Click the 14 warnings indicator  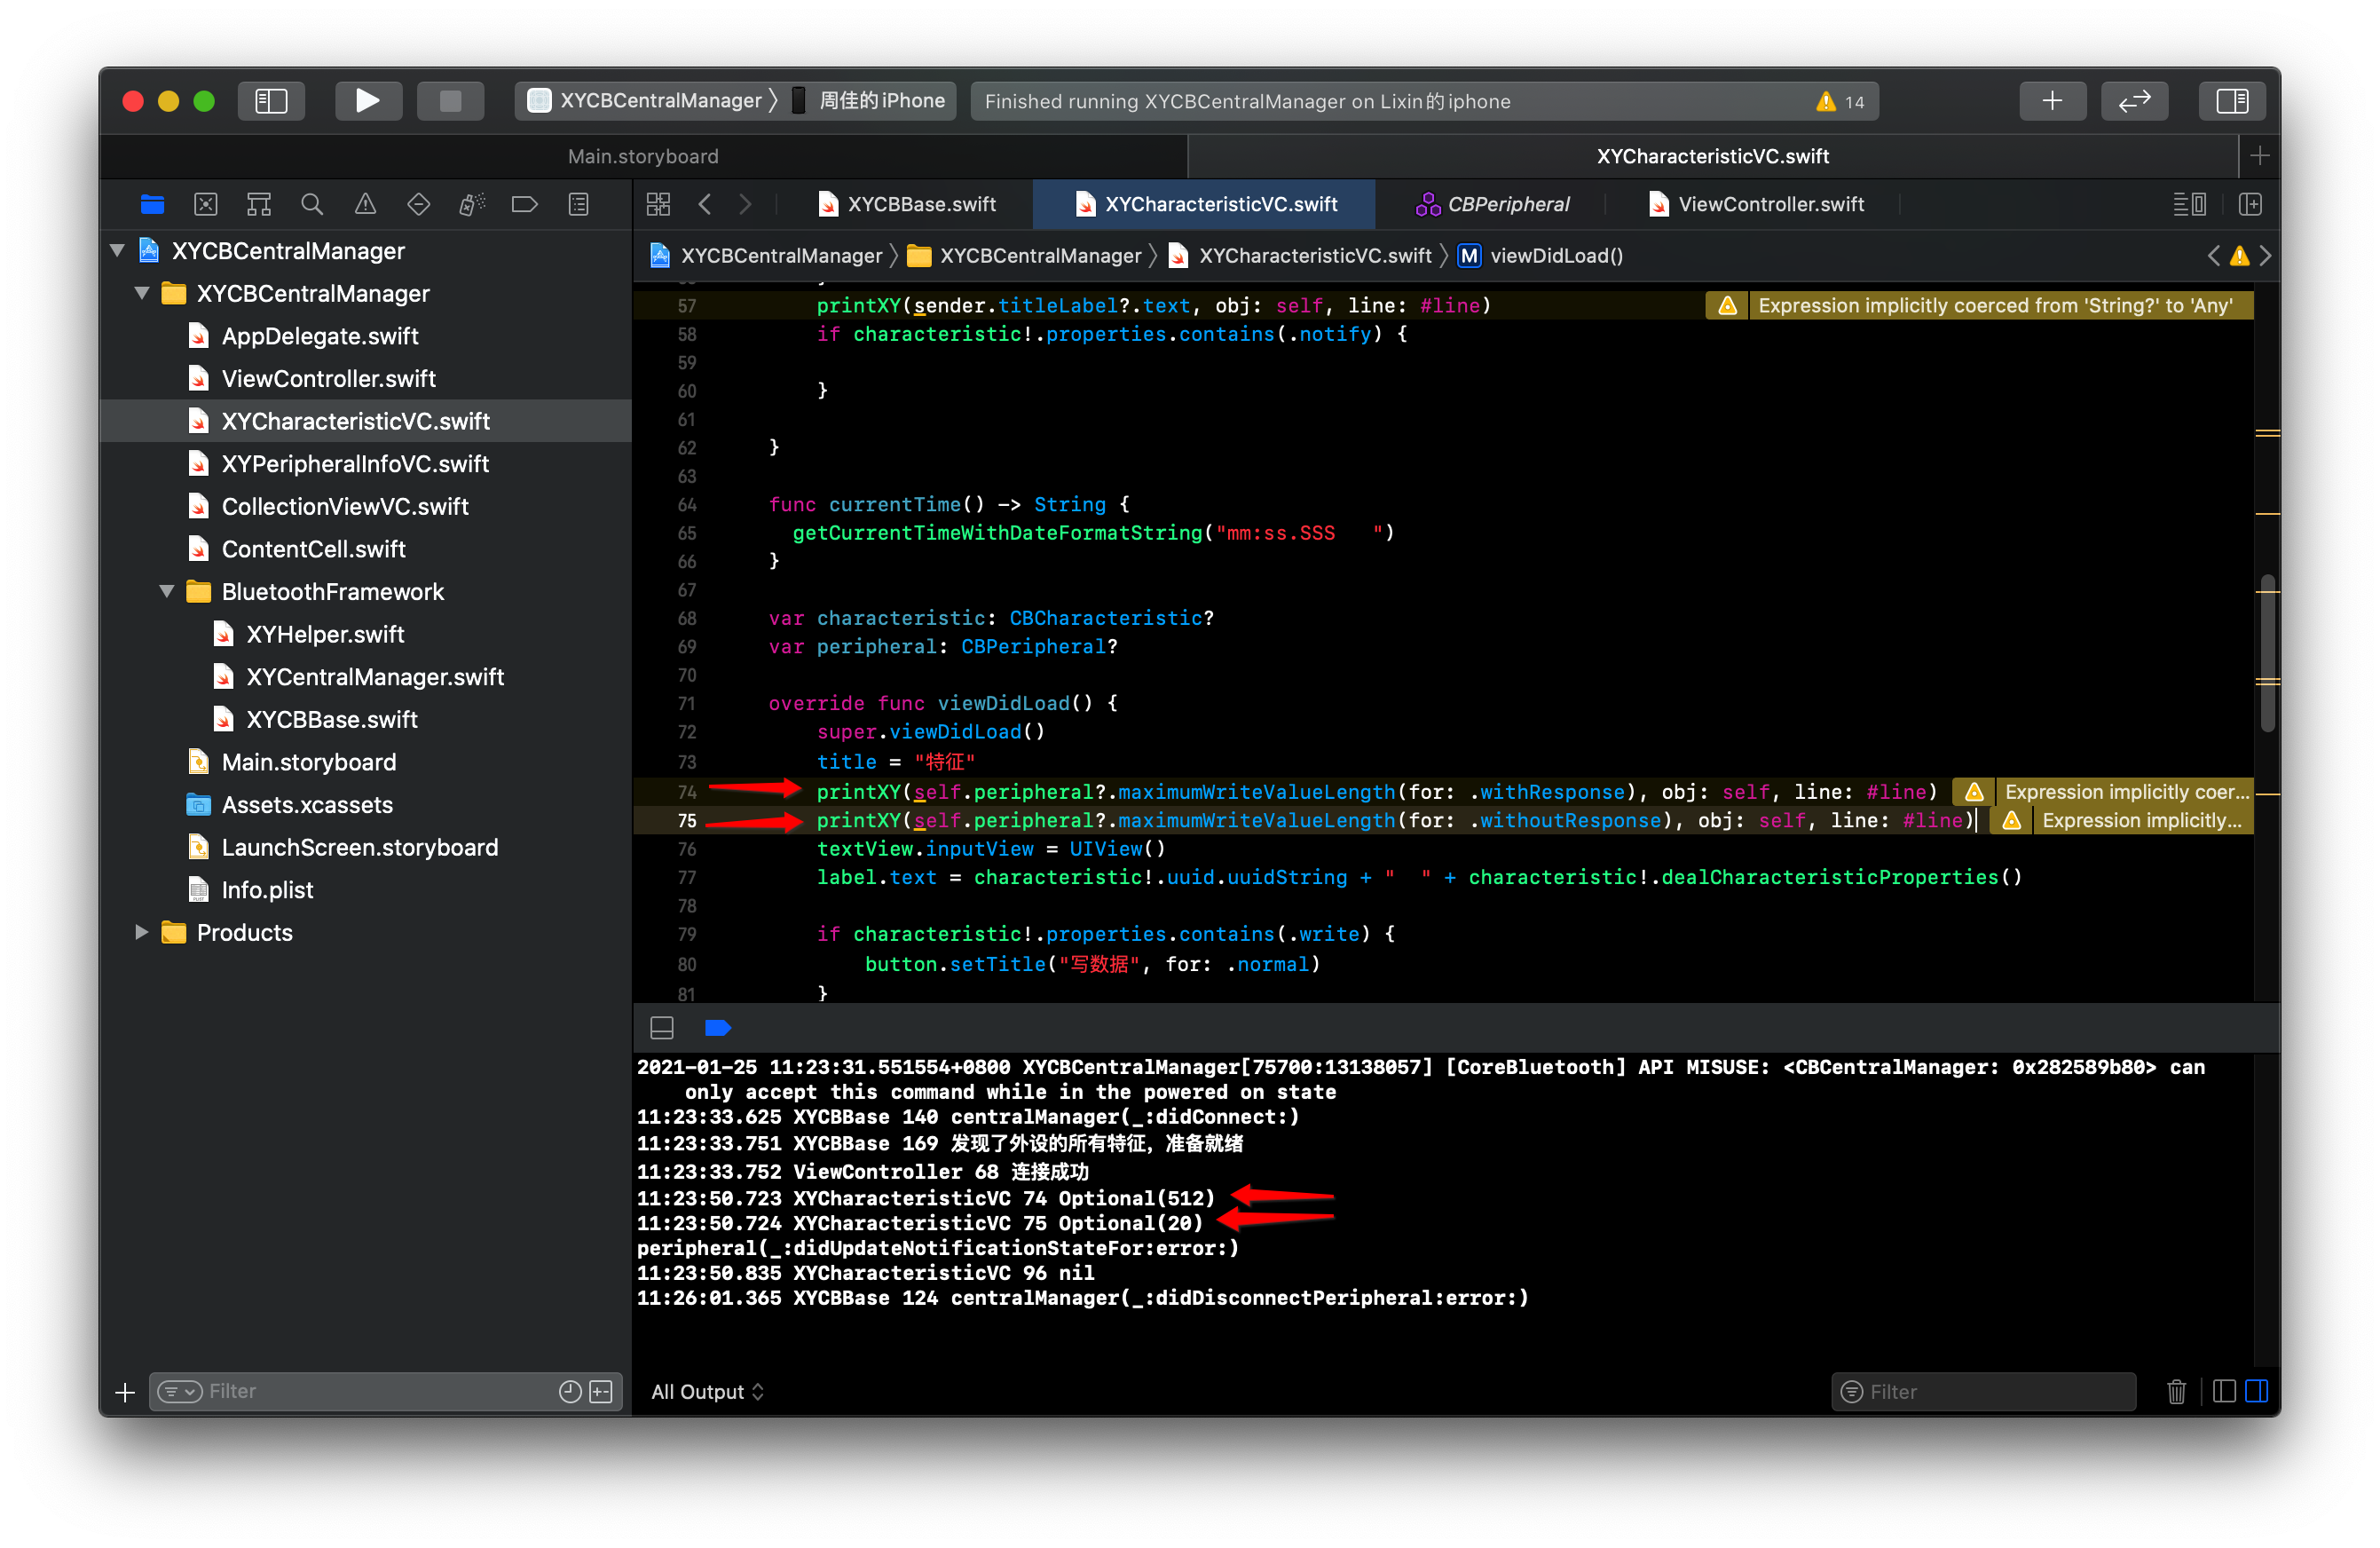1839,101
